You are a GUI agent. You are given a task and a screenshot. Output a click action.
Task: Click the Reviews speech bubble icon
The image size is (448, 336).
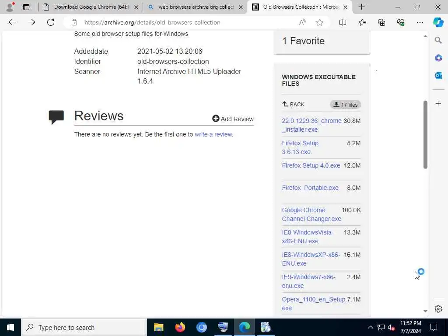tap(56, 117)
